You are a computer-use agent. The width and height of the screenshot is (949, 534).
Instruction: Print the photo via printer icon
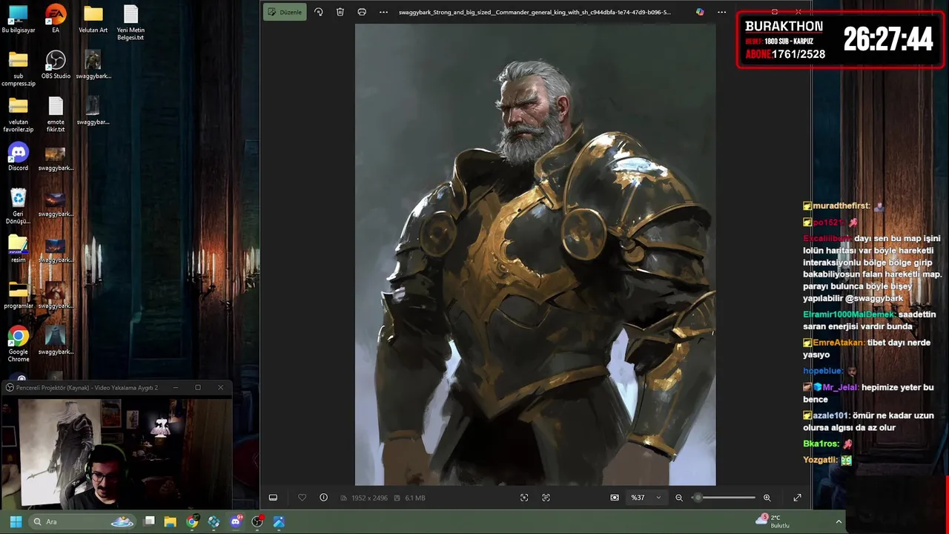(362, 12)
